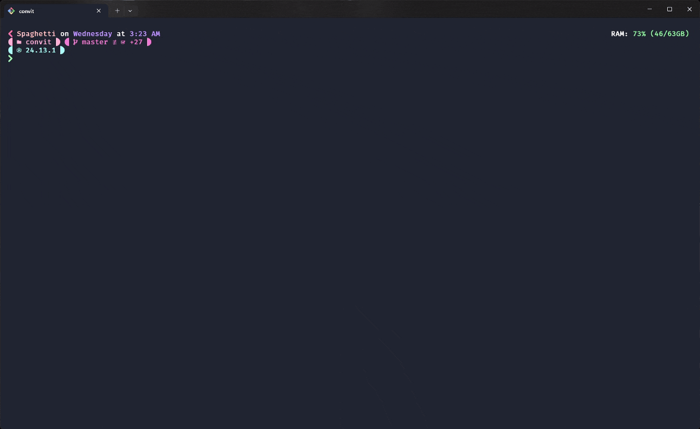The width and height of the screenshot is (700, 429).
Task: Click the pink left chevron before Spaghetti
Action: point(10,33)
